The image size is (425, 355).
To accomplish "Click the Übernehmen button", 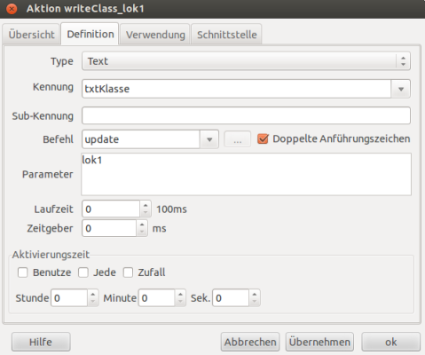I will (319, 342).
